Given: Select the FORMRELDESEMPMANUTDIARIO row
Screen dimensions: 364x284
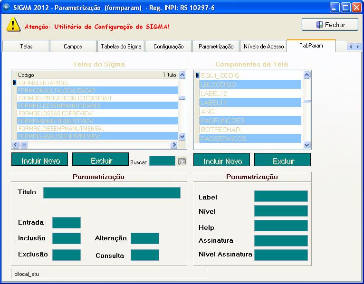Looking at the screenshot, I should tap(97, 106).
